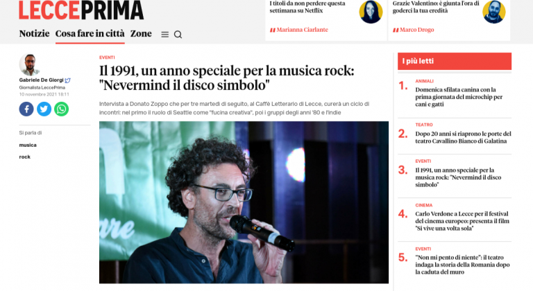Open the musica tag
Screen dimensions: 533x291
[x=28, y=145]
